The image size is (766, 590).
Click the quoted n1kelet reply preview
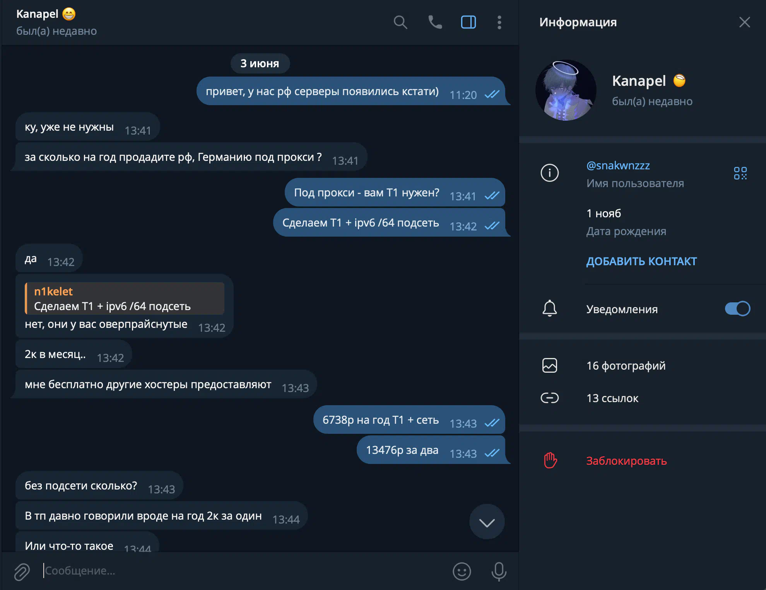[x=125, y=298]
